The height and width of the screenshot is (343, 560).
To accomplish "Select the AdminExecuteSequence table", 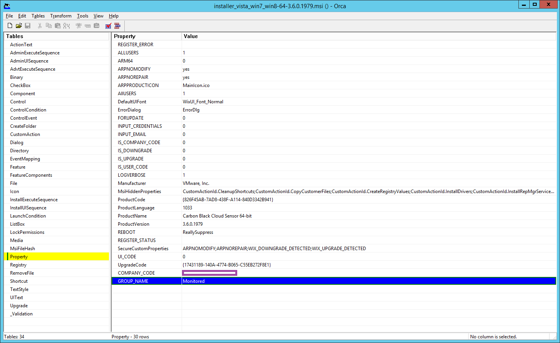I will [35, 53].
